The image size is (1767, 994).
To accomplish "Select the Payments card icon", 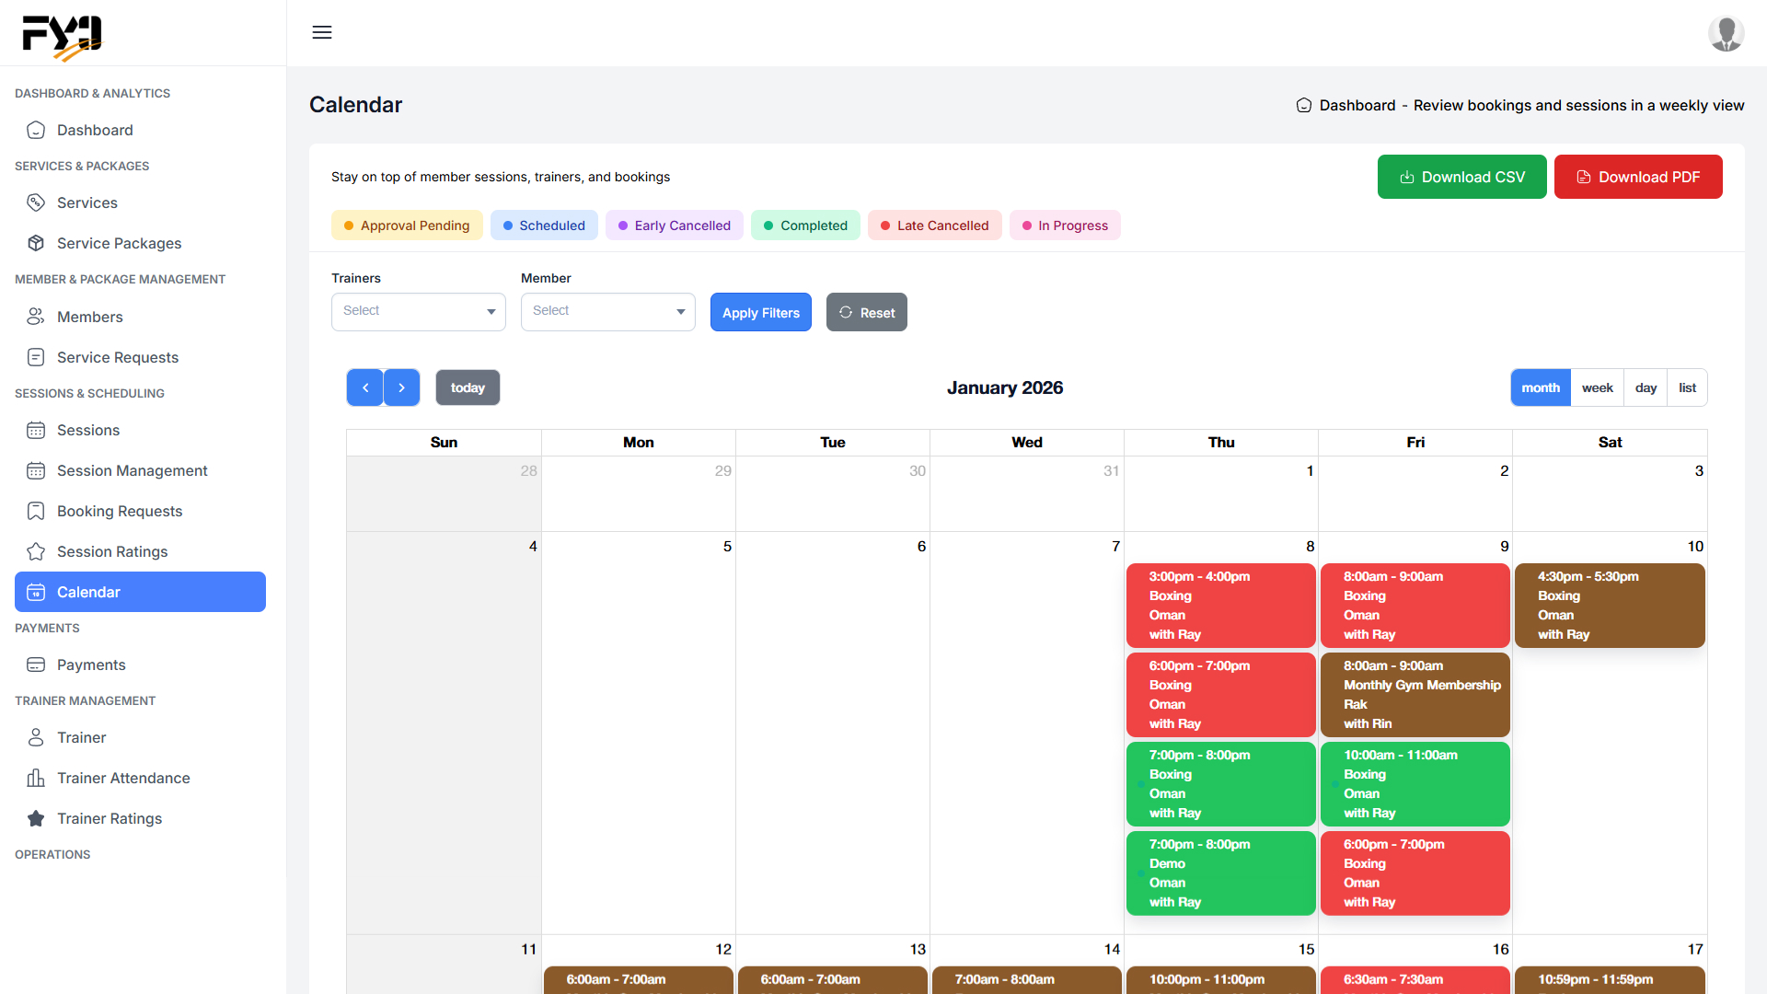I will pos(36,665).
